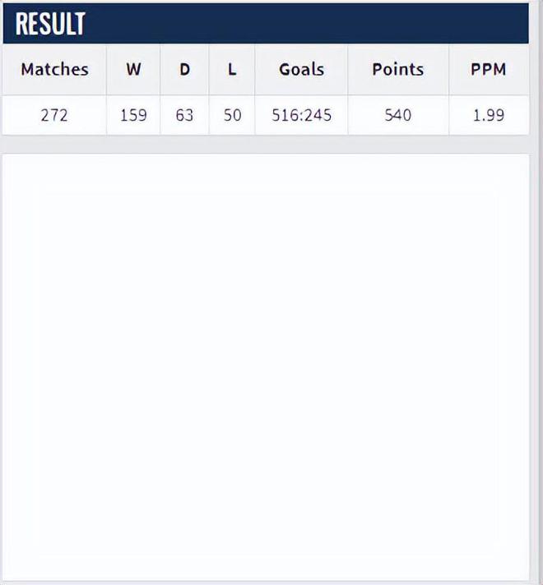543x585 pixels.
Task: Click the gray divider strip below the table
Action: 266,145
